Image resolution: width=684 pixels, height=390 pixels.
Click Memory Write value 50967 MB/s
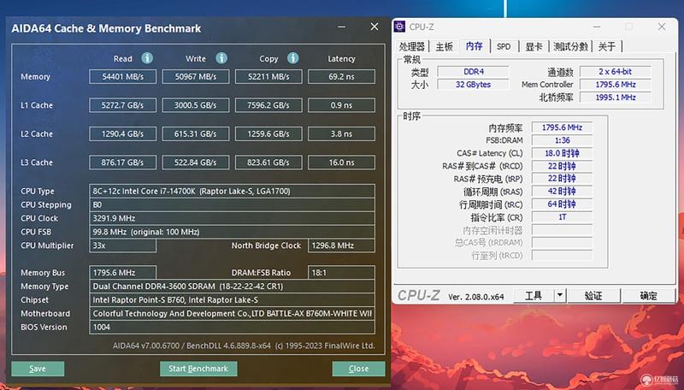(x=196, y=76)
